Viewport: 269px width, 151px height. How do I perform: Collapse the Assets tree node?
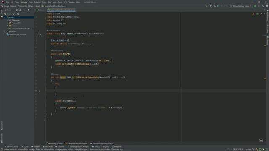click(x=5, y=18)
